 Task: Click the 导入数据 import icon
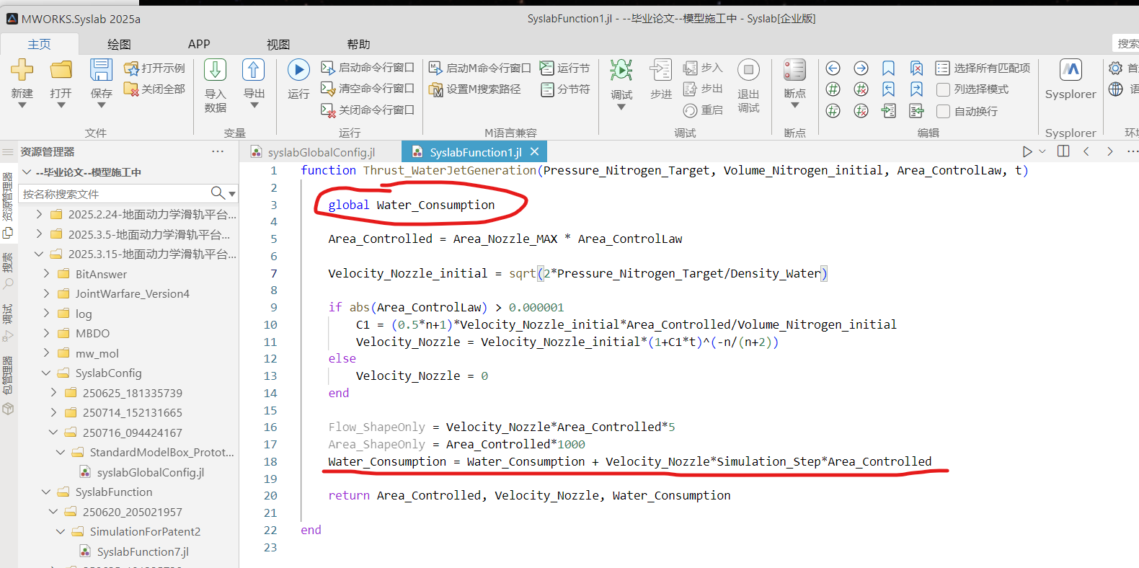[x=215, y=70]
